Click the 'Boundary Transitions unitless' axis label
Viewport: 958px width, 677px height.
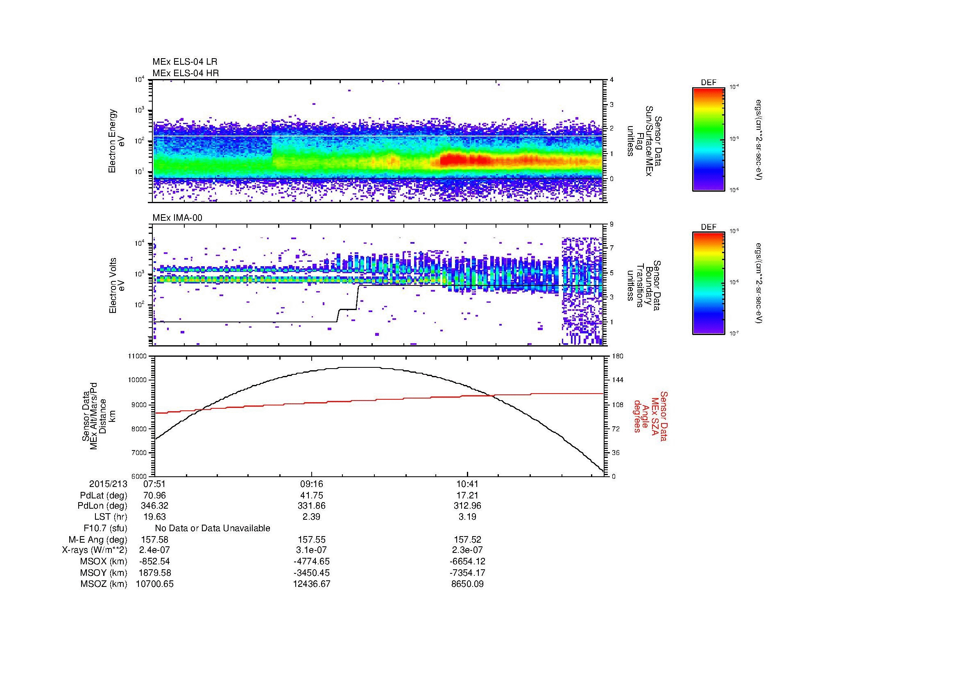(644, 286)
